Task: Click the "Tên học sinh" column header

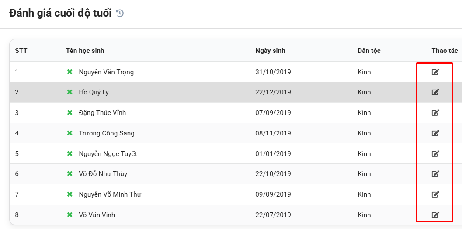Action: coord(85,51)
